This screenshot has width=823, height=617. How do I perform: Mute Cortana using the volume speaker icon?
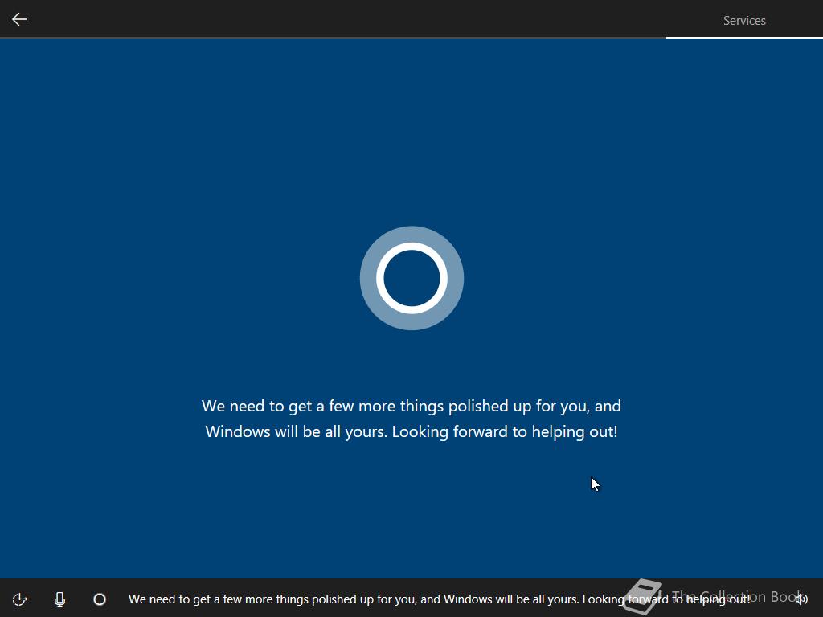click(801, 599)
